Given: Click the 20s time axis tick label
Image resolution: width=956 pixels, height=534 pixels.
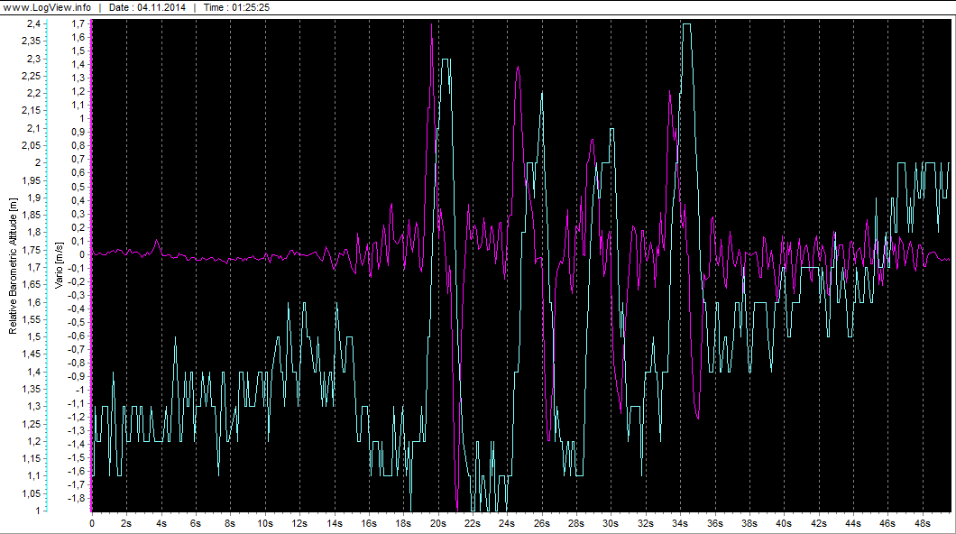Looking at the screenshot, I should (437, 524).
